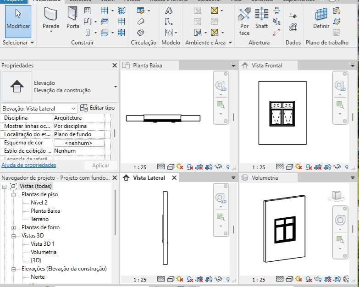359x287 pixels.
Task: Collapse the Plantas de piso tree node
Action: (x=13, y=195)
